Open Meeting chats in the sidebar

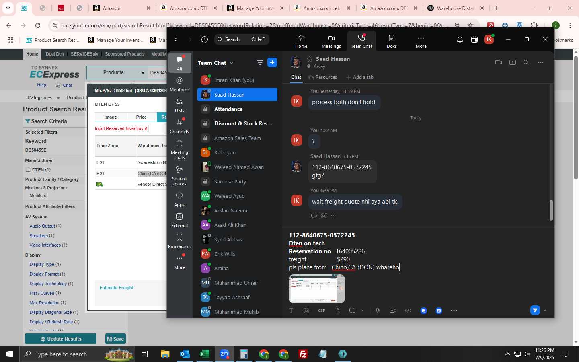pos(179,149)
